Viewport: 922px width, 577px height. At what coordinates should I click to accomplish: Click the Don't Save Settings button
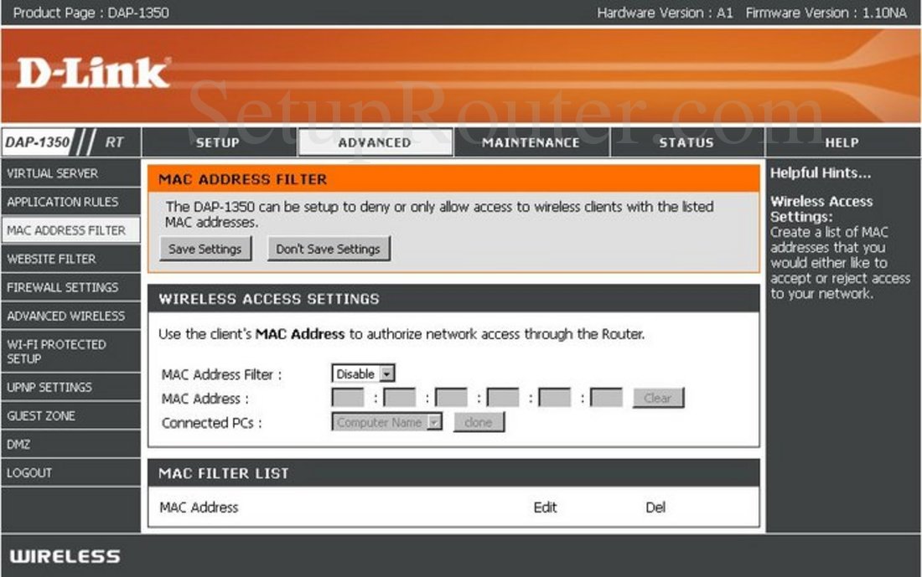pos(328,248)
